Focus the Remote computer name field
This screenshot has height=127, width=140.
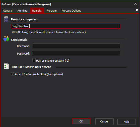coord(66,26)
